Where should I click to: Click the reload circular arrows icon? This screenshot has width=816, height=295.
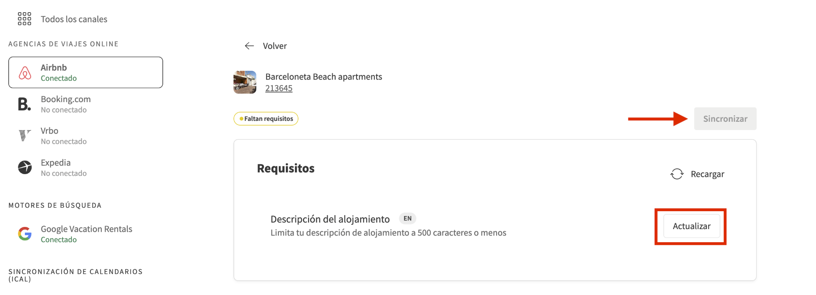coord(677,174)
